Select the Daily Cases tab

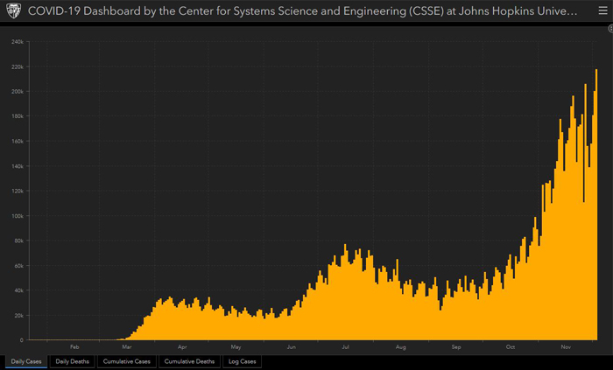point(25,361)
